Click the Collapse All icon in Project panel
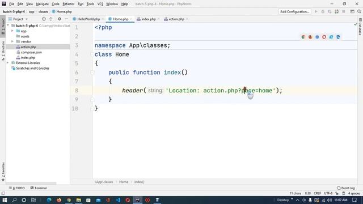This screenshot has width=363, height=204. (x=50, y=19)
